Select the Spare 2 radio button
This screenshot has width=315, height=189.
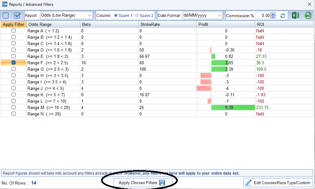(x=137, y=15)
